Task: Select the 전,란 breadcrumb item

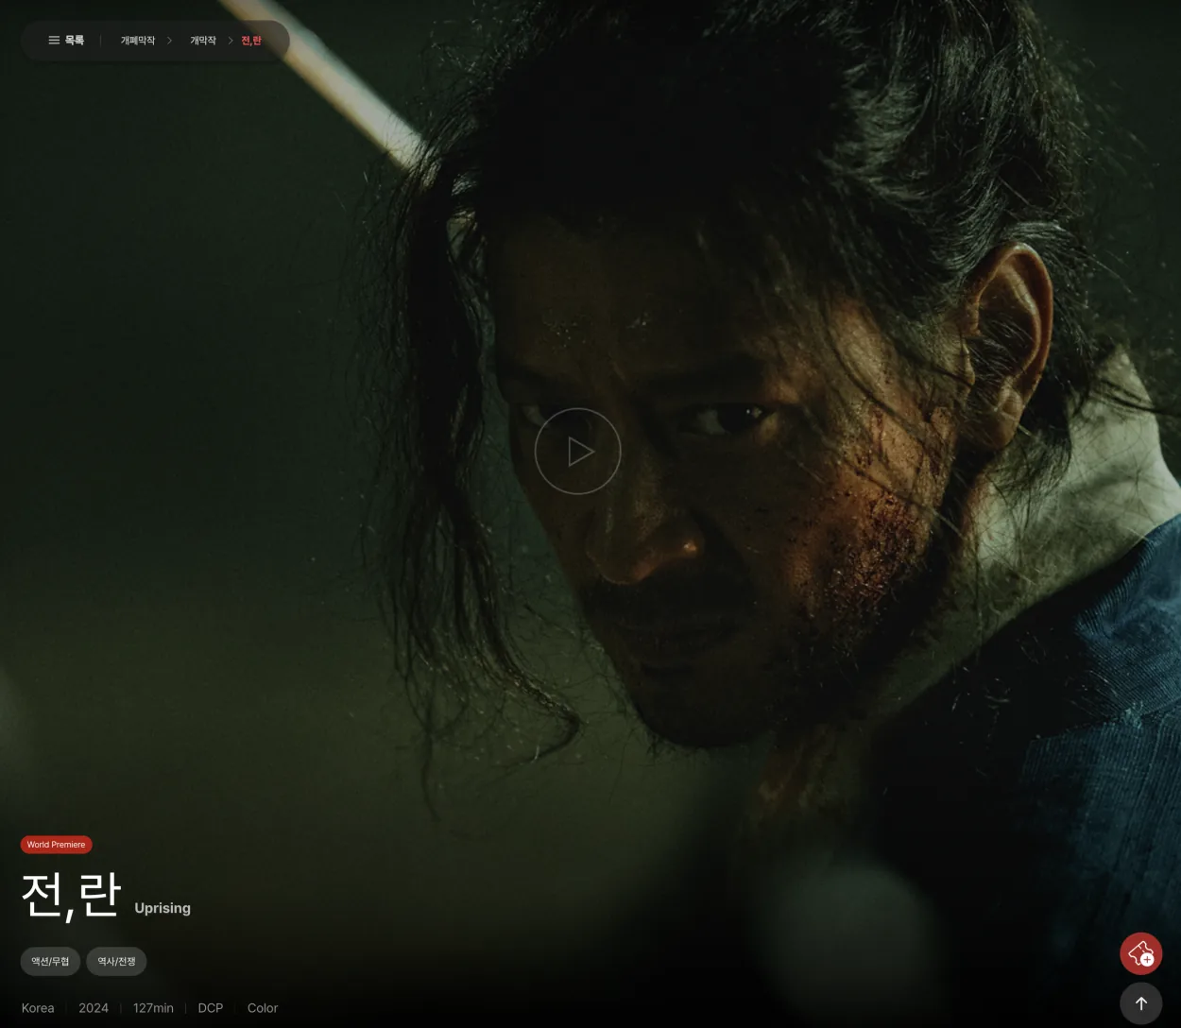Action: click(251, 41)
